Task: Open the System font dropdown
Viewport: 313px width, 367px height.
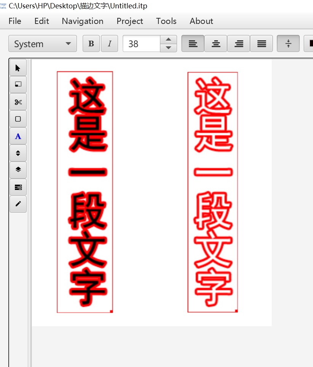Action: [43, 44]
